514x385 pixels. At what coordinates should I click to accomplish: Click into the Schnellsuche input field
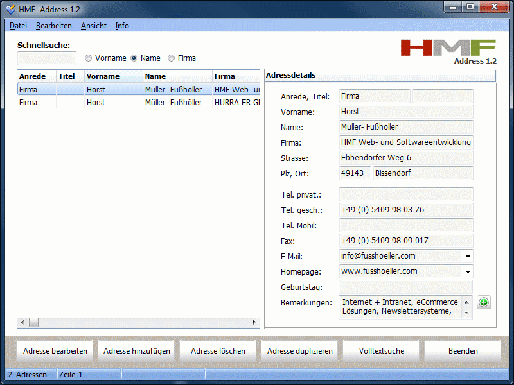[x=46, y=58]
